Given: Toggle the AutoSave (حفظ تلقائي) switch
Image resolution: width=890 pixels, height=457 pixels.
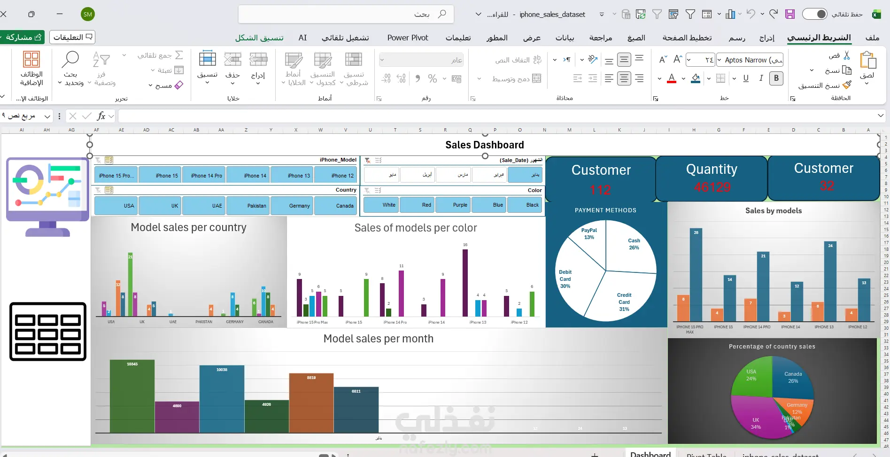Looking at the screenshot, I should click(815, 14).
